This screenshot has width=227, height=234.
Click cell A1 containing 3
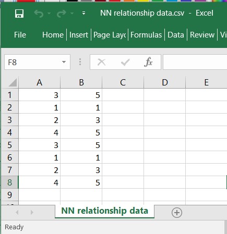click(x=40, y=95)
